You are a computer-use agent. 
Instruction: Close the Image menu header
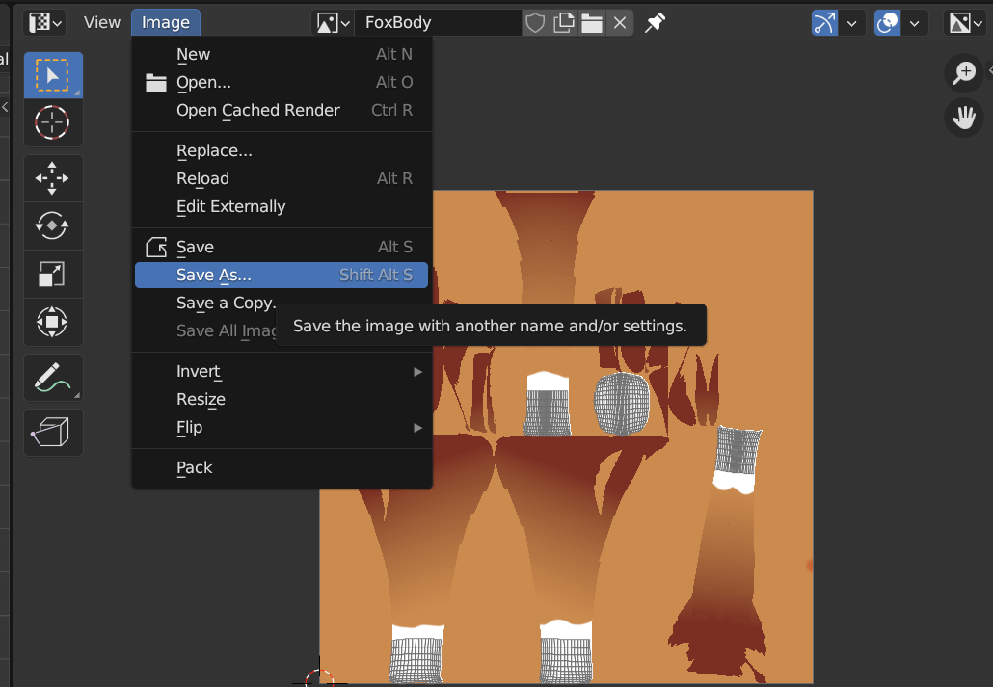click(x=166, y=23)
